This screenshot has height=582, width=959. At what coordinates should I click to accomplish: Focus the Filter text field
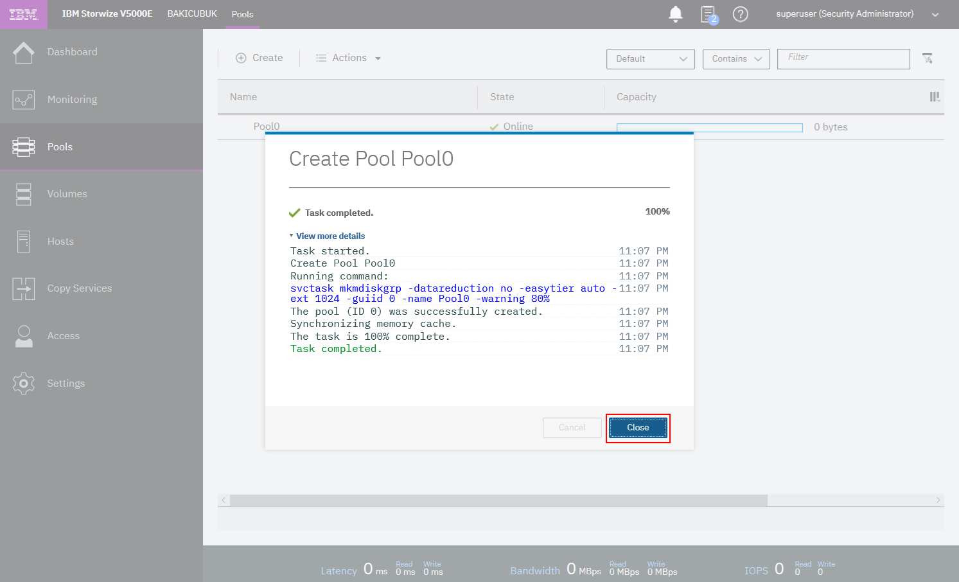(843, 58)
